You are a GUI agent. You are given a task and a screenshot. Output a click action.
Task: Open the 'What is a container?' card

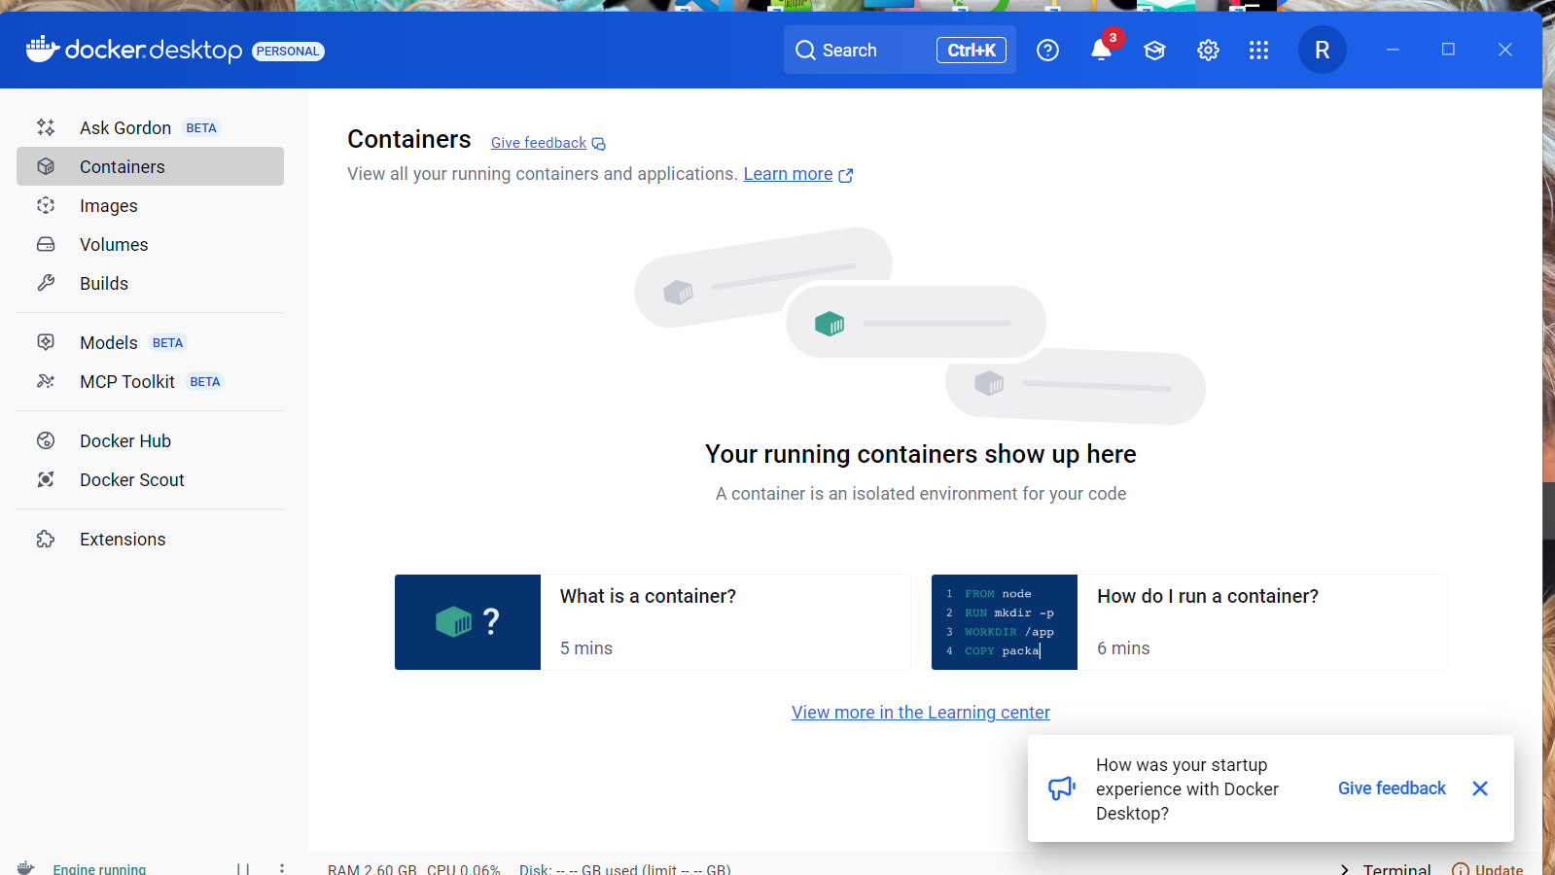(x=653, y=622)
